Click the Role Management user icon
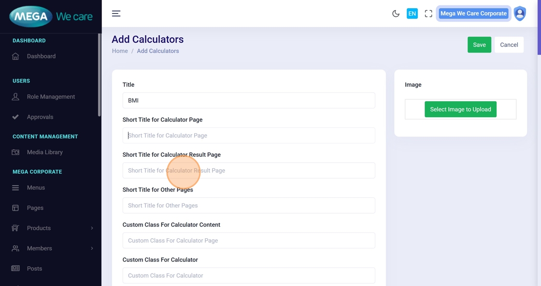 (15, 97)
